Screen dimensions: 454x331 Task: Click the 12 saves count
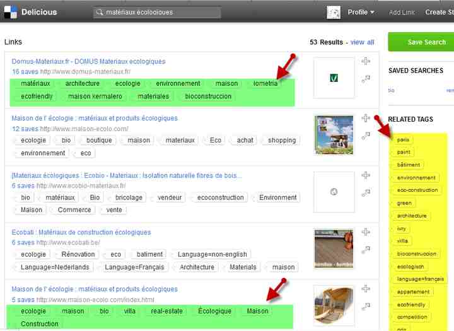(25, 129)
